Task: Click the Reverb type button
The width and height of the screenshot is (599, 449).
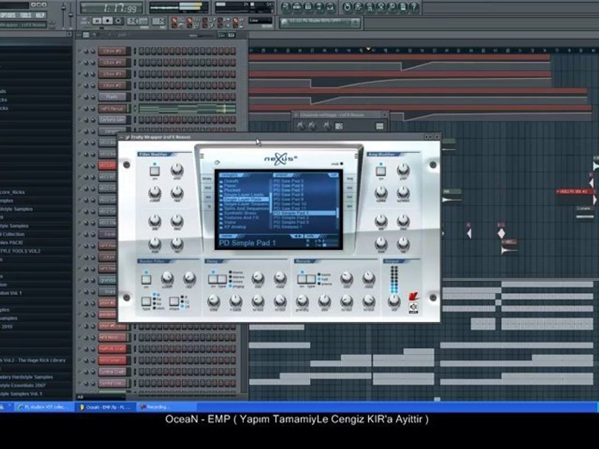Action: tap(311, 279)
